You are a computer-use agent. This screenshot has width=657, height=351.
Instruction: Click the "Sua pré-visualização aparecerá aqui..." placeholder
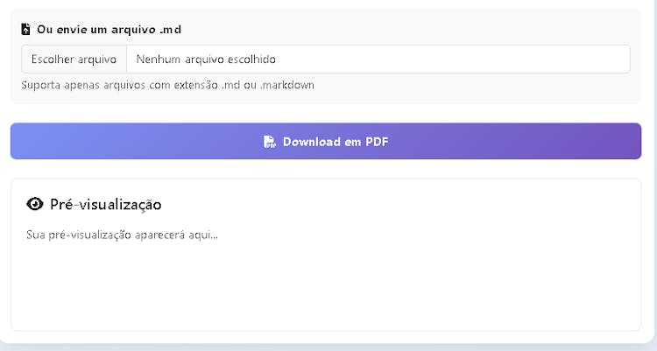[122, 235]
